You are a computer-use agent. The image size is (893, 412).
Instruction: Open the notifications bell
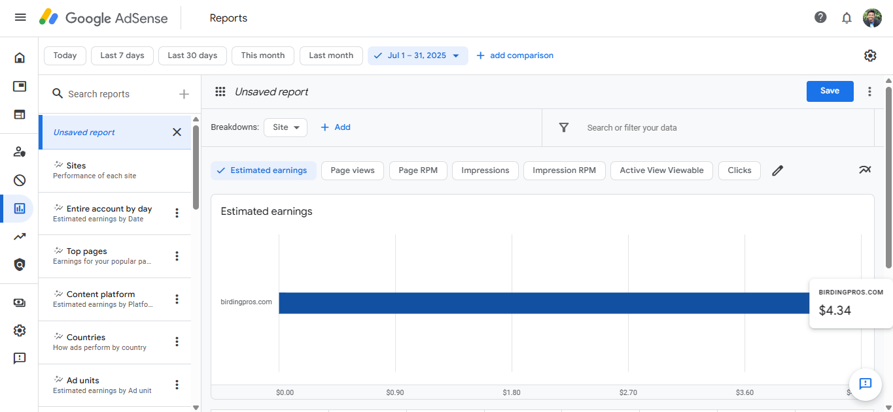[847, 18]
